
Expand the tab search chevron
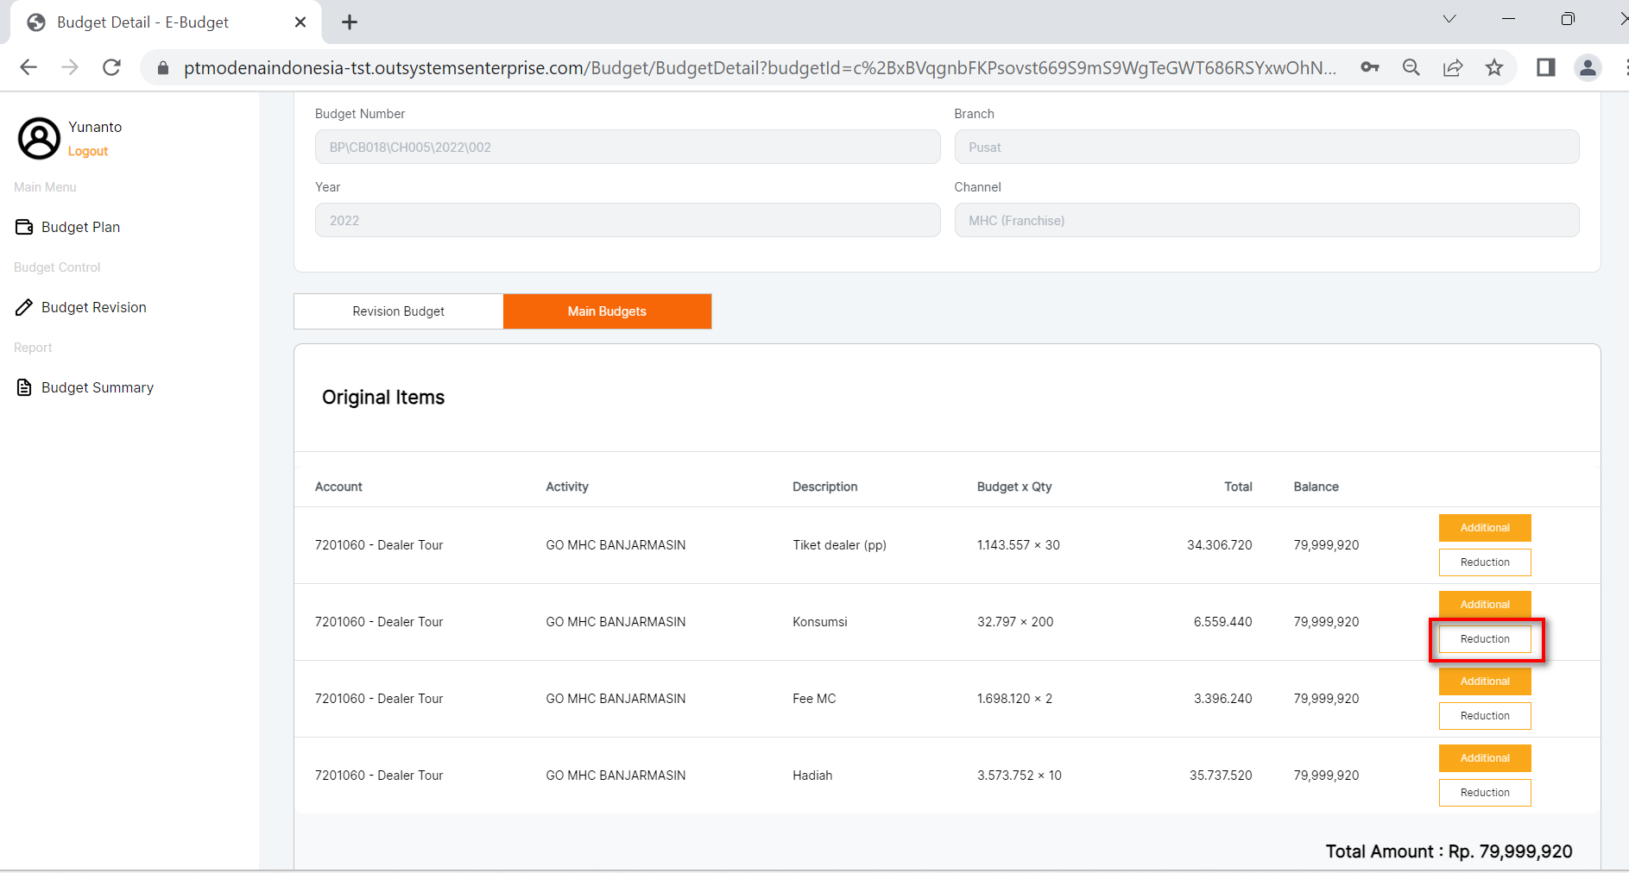tap(1449, 19)
